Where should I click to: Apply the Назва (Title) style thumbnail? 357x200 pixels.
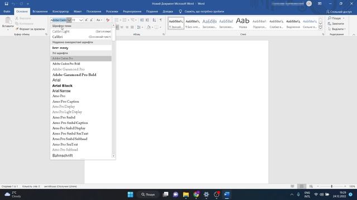(x=243, y=23)
